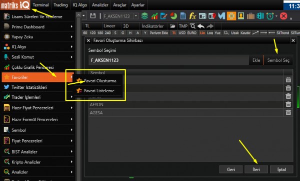Switch currency to USD
The height and width of the screenshot is (181, 300).
coord(182,33)
